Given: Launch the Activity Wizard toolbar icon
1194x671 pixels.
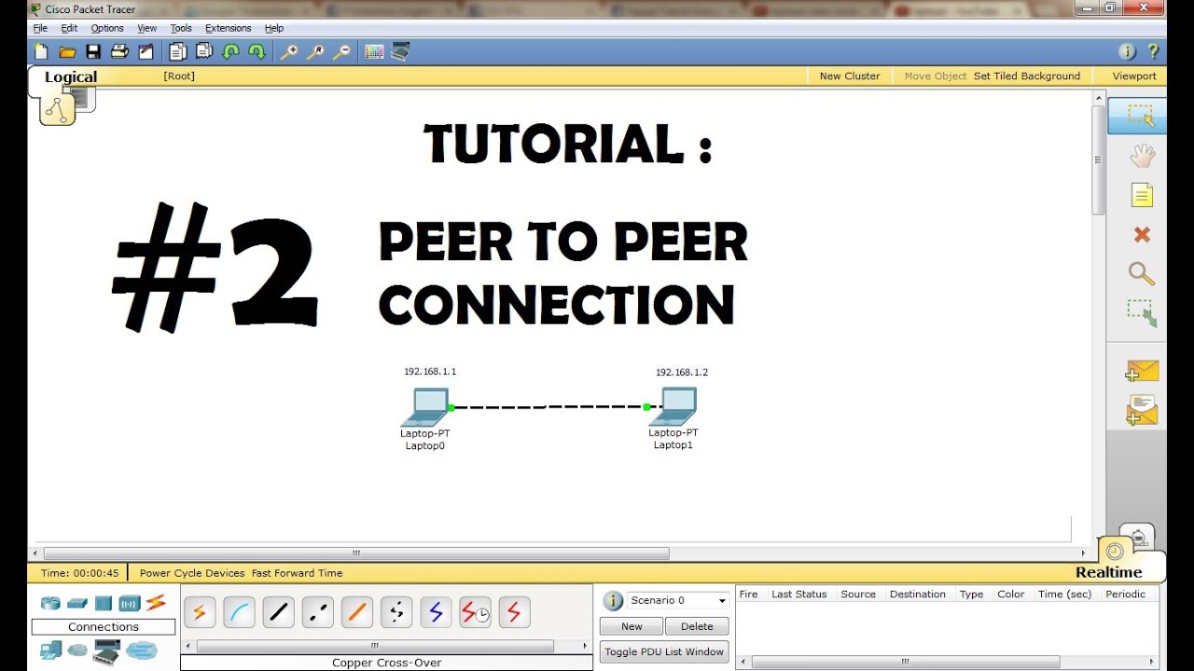Looking at the screenshot, I should pos(146,52).
